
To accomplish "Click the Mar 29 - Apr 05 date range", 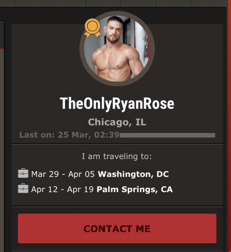I will point(63,174).
